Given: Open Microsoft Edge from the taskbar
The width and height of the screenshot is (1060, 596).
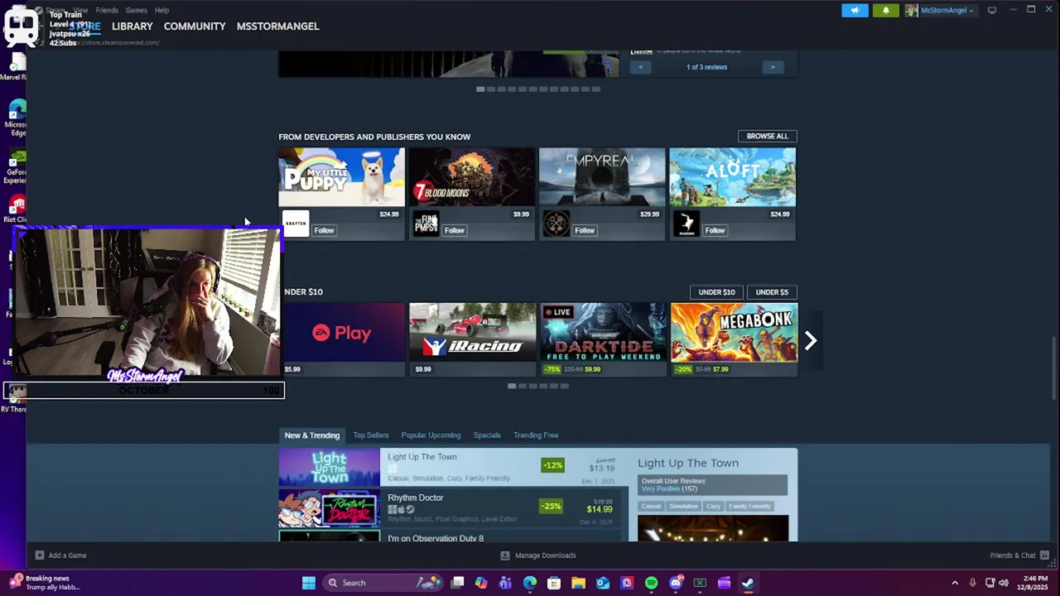Looking at the screenshot, I should point(530,583).
